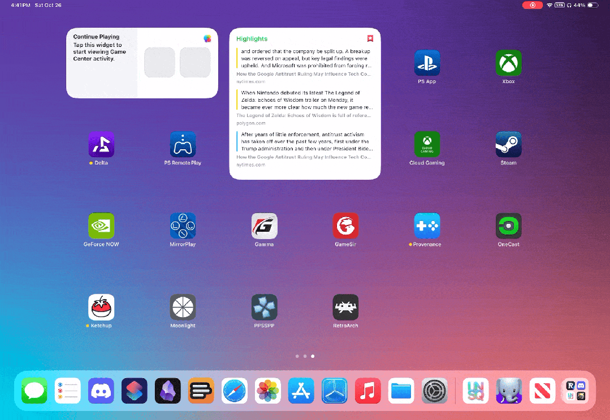Image resolution: width=610 pixels, height=420 pixels.
Task: Open the Gamma emulator
Action: point(264,226)
